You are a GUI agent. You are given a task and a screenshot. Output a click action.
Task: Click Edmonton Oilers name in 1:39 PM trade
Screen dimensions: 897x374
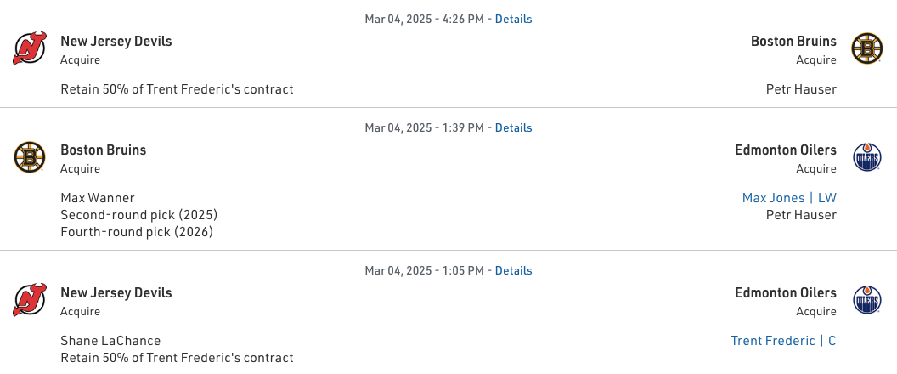pos(786,150)
